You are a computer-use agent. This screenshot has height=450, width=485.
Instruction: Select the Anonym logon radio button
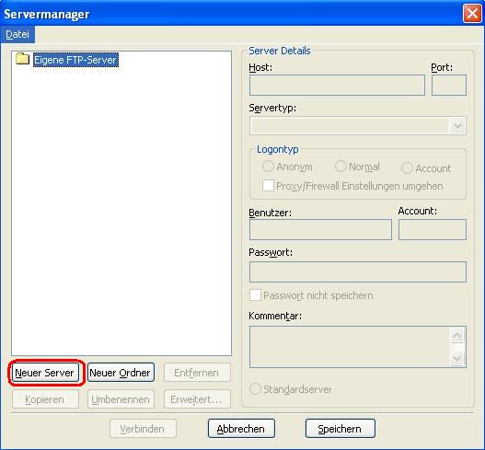(x=268, y=167)
